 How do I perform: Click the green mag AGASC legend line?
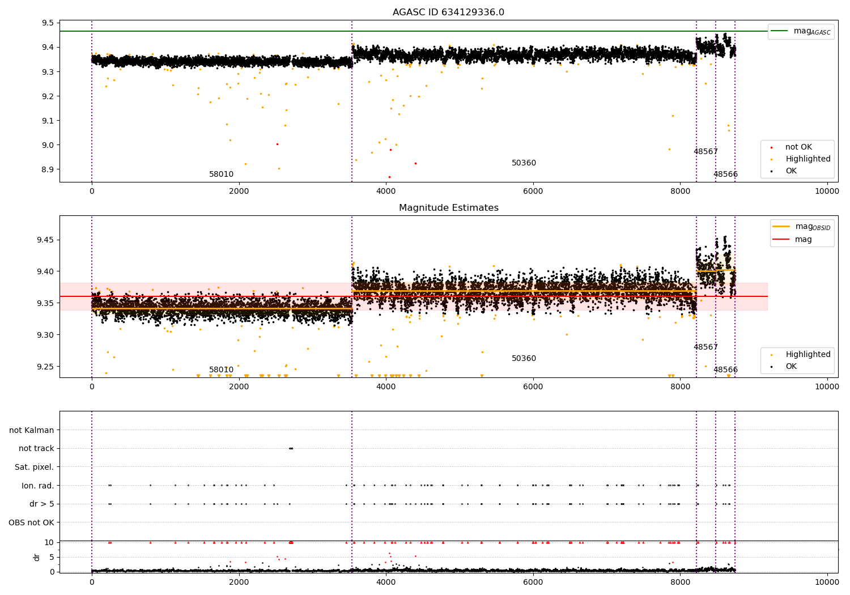pyautogui.click(x=779, y=31)
